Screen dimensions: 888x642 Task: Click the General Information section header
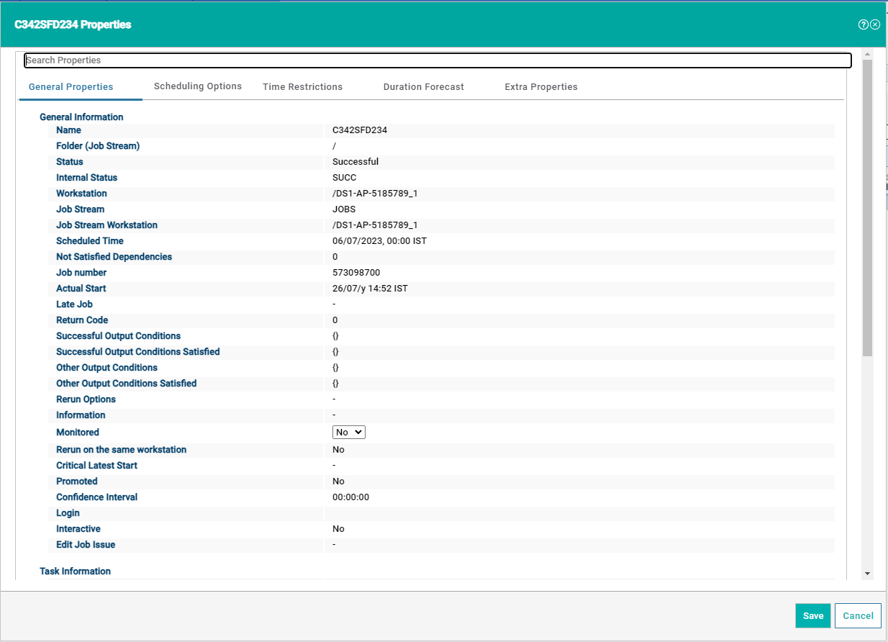81,117
